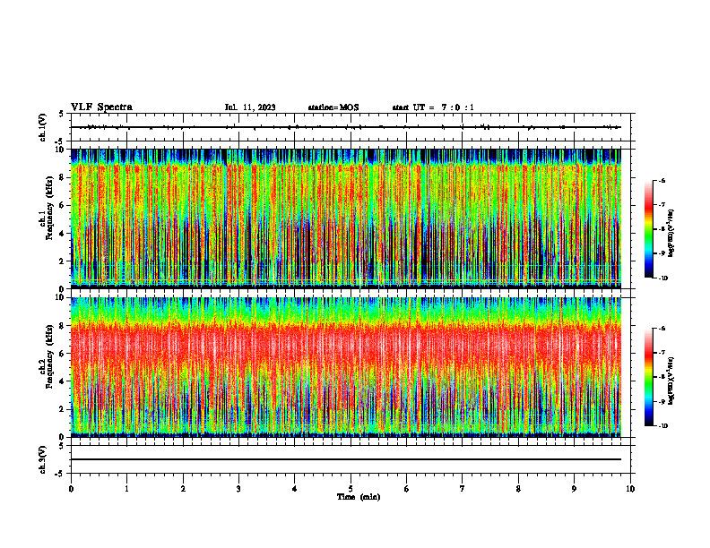Click the "ch.1(V)" axis label
Image resolution: width=710 pixels, height=548 pixels.
(43, 127)
